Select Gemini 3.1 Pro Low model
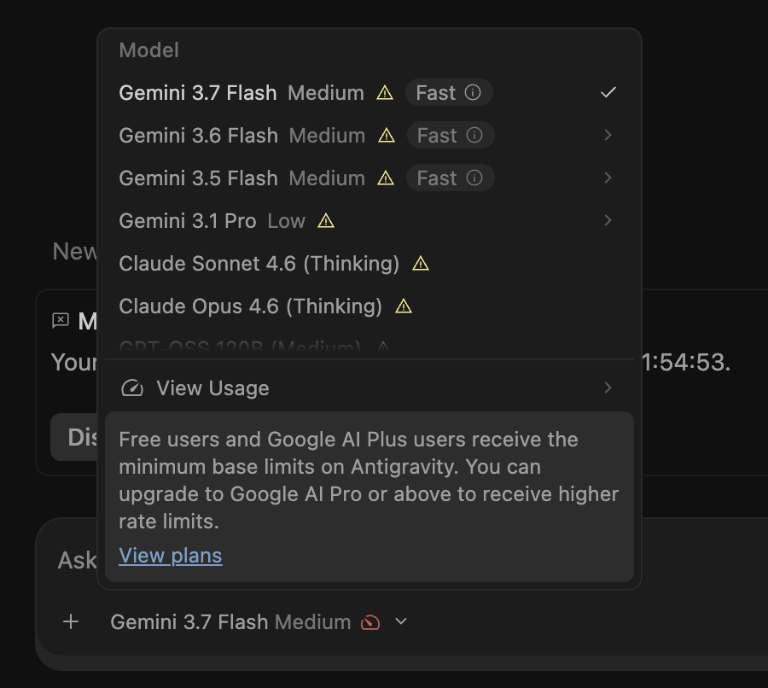Viewport: 768px width, 688px height. click(x=369, y=220)
